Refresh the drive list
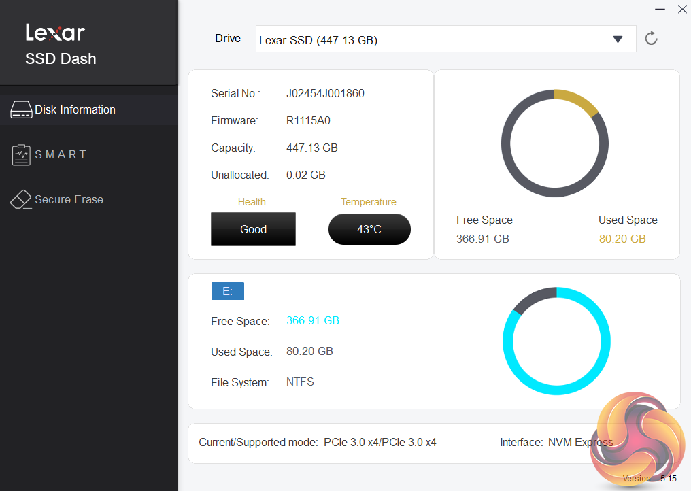691x491 pixels. (651, 39)
